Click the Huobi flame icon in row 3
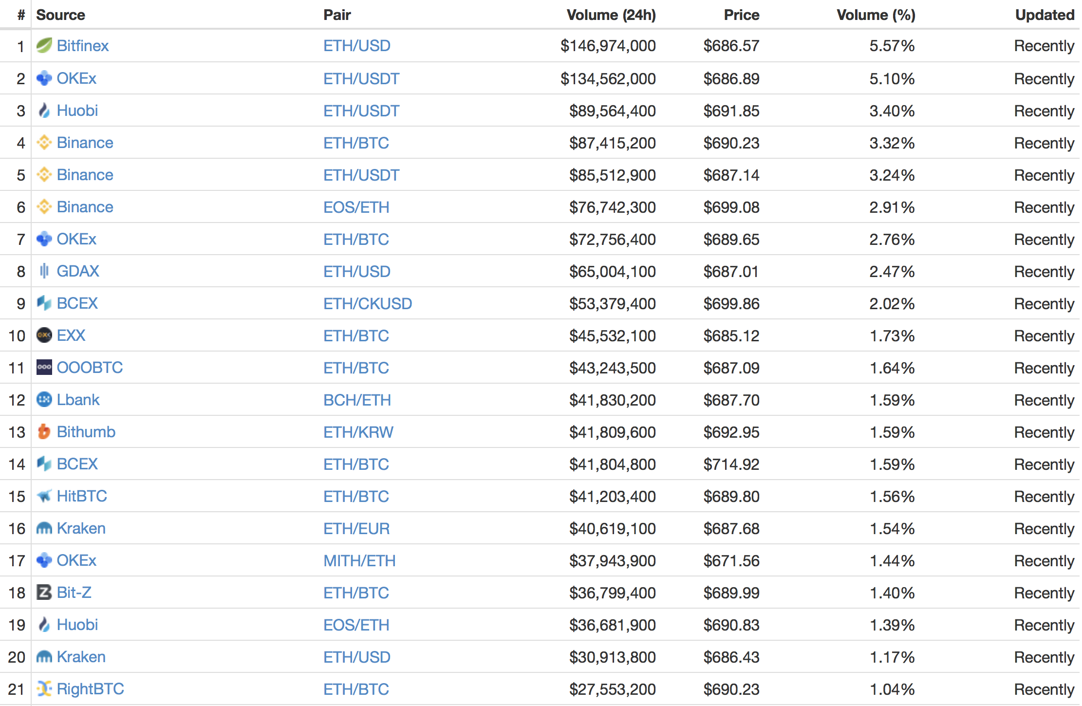 point(44,110)
